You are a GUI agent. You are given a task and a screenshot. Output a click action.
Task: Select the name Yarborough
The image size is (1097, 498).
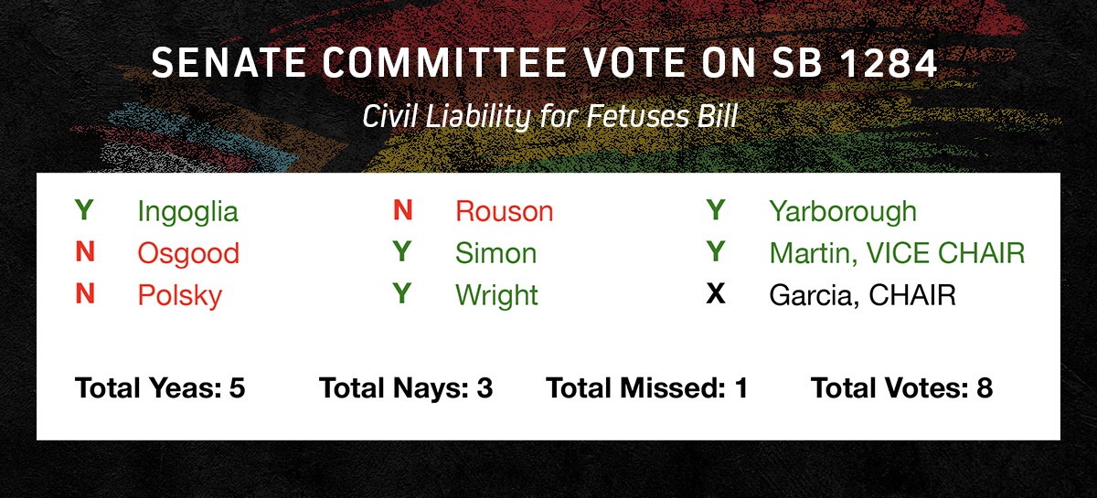tap(843, 211)
